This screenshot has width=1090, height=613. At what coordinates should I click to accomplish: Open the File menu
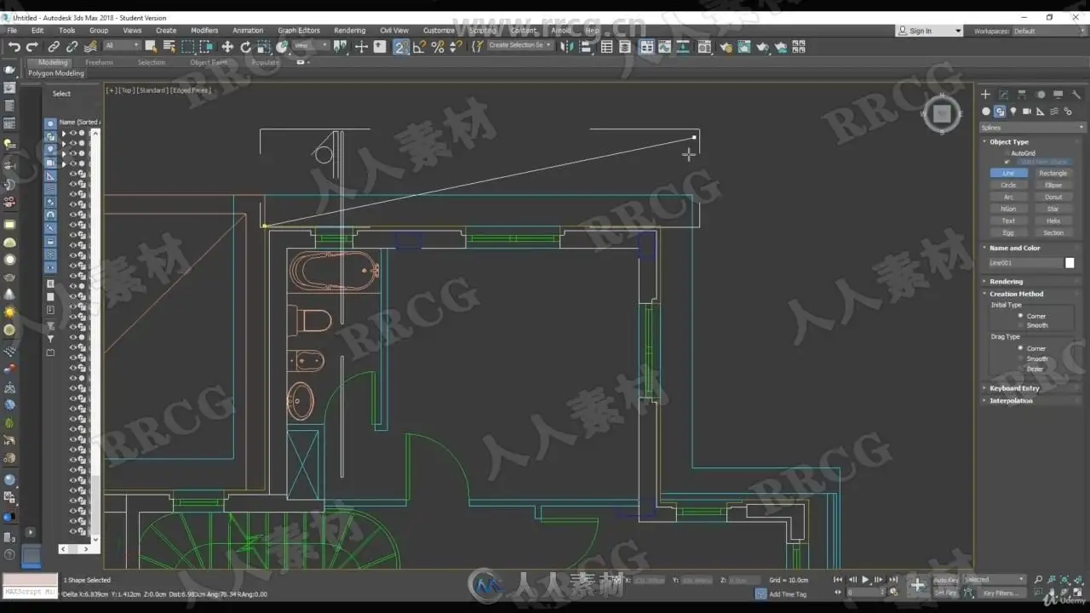pyautogui.click(x=12, y=31)
